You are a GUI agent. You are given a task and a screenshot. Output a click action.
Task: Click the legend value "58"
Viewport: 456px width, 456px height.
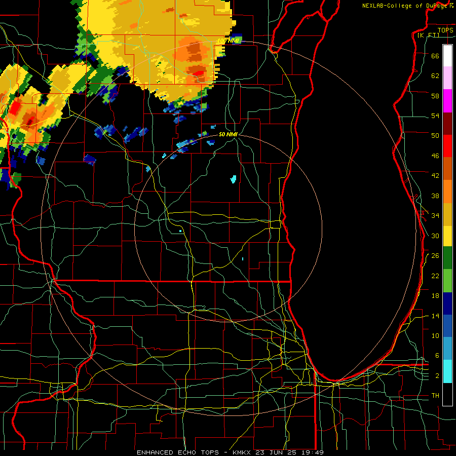pos(435,96)
